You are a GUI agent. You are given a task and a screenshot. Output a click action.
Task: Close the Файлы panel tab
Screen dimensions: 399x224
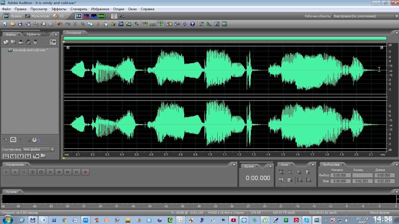(19, 35)
